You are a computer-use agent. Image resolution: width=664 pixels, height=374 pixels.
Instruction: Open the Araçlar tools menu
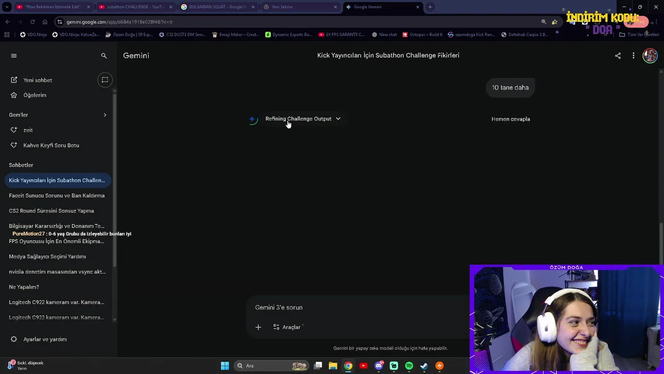click(287, 327)
